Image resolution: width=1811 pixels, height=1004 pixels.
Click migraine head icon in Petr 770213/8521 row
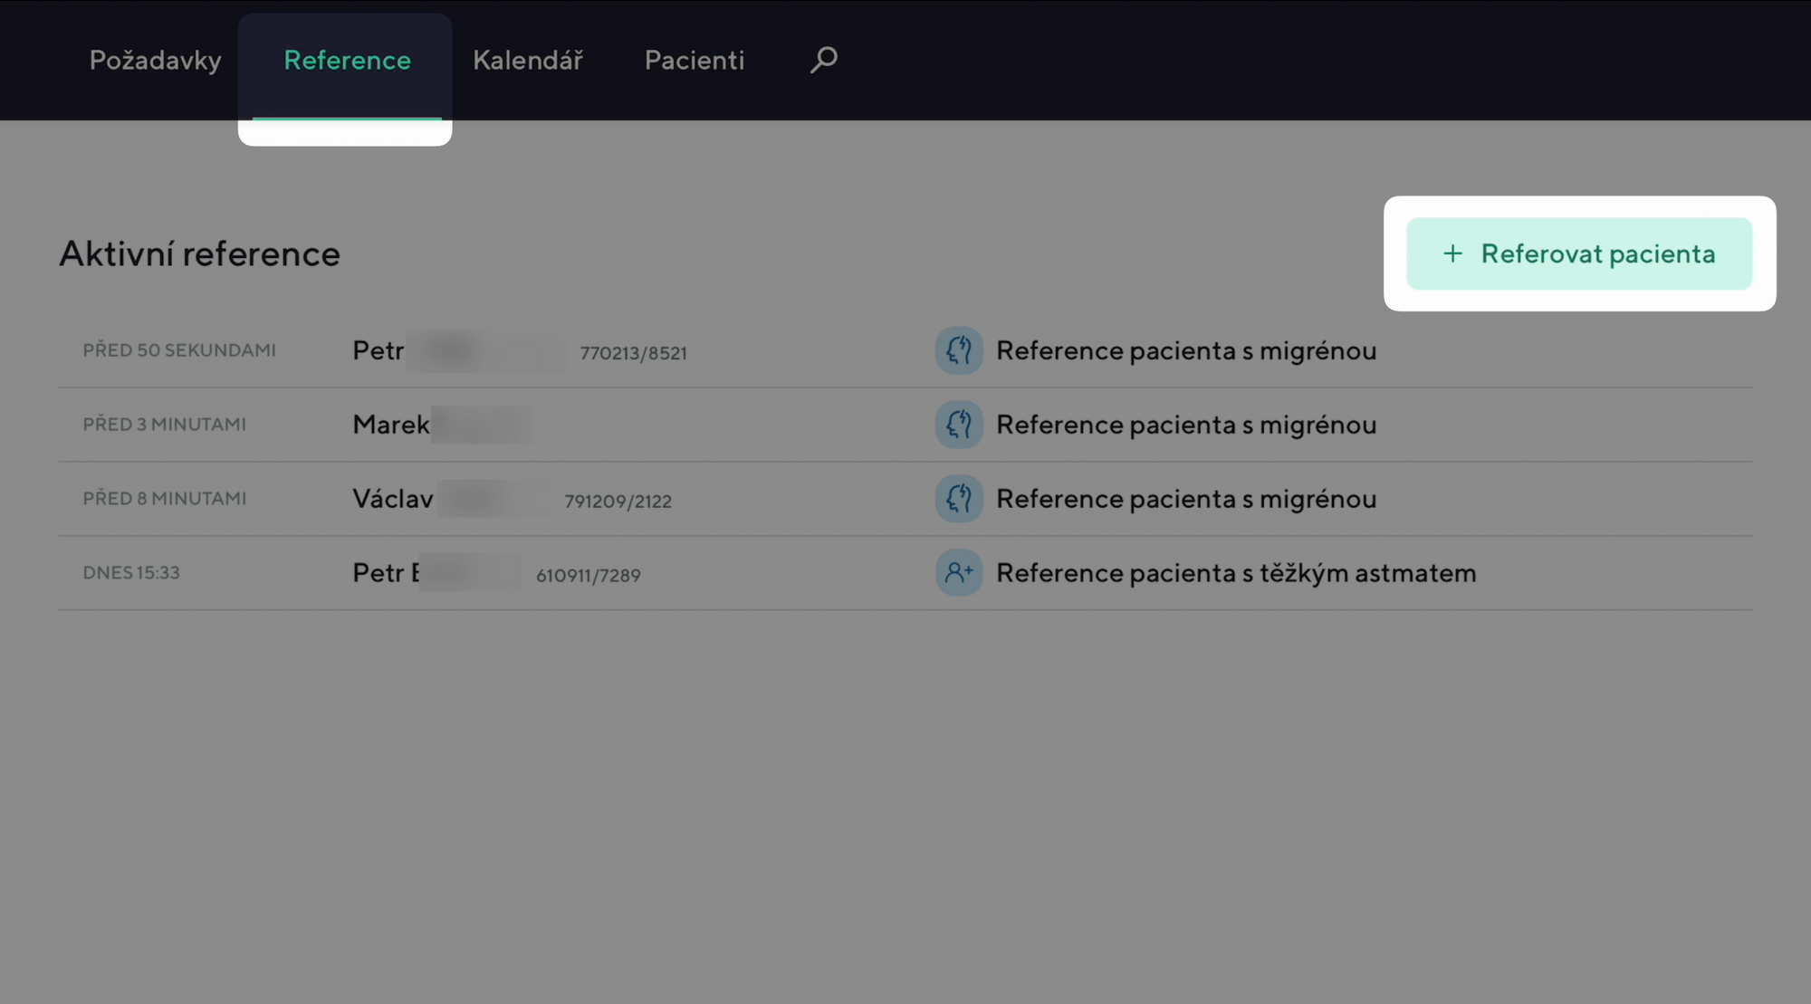point(959,350)
